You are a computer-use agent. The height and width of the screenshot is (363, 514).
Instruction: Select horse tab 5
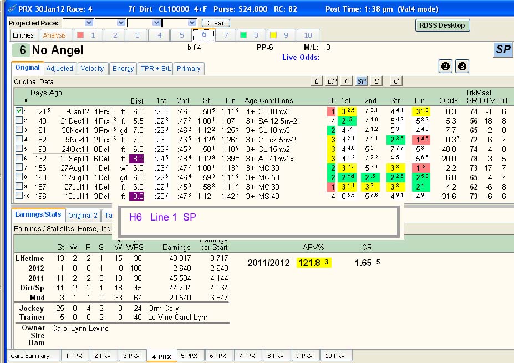click(182, 35)
